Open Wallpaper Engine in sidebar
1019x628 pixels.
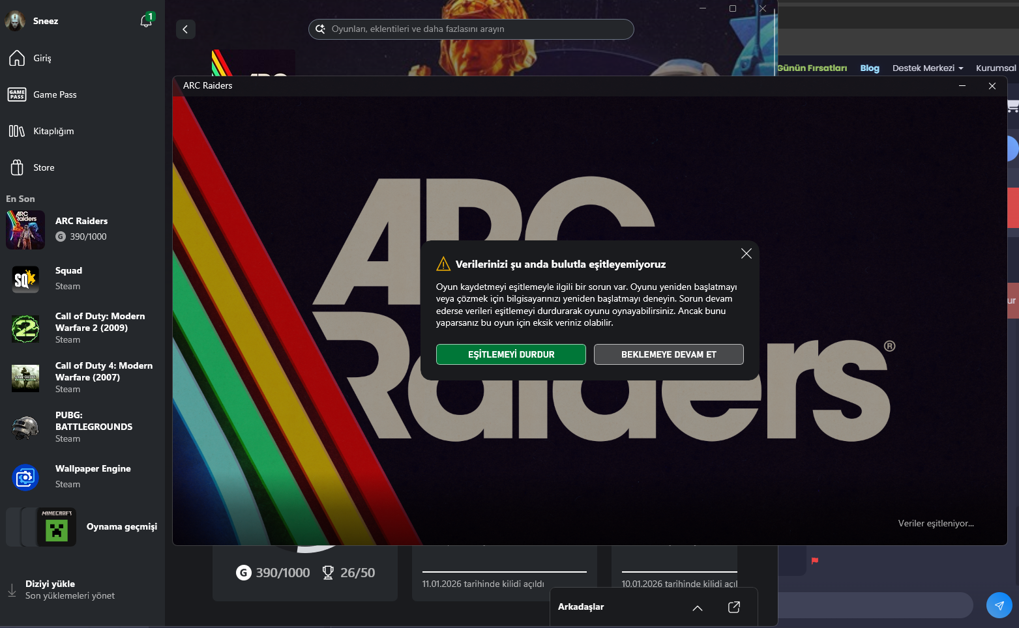point(82,476)
